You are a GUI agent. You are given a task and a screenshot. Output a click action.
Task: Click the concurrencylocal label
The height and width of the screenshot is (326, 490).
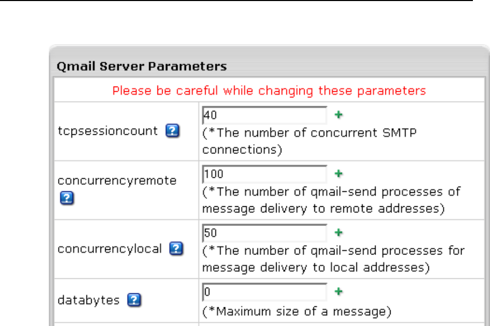pyautogui.click(x=110, y=249)
